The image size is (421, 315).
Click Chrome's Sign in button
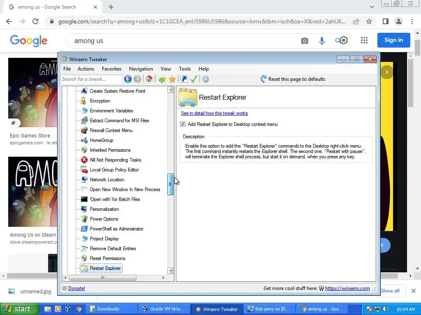393,40
